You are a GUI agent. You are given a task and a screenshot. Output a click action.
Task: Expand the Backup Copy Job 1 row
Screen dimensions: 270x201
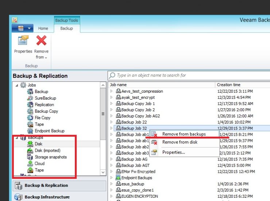[111, 104]
